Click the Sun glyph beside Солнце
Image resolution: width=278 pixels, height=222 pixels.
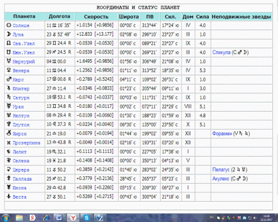coord(9,25)
